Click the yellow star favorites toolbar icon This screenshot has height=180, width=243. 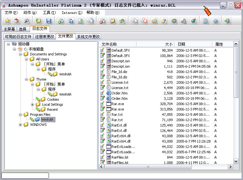point(7,20)
